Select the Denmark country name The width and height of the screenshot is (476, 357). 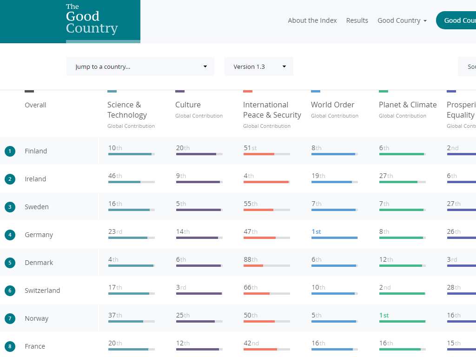coord(39,263)
